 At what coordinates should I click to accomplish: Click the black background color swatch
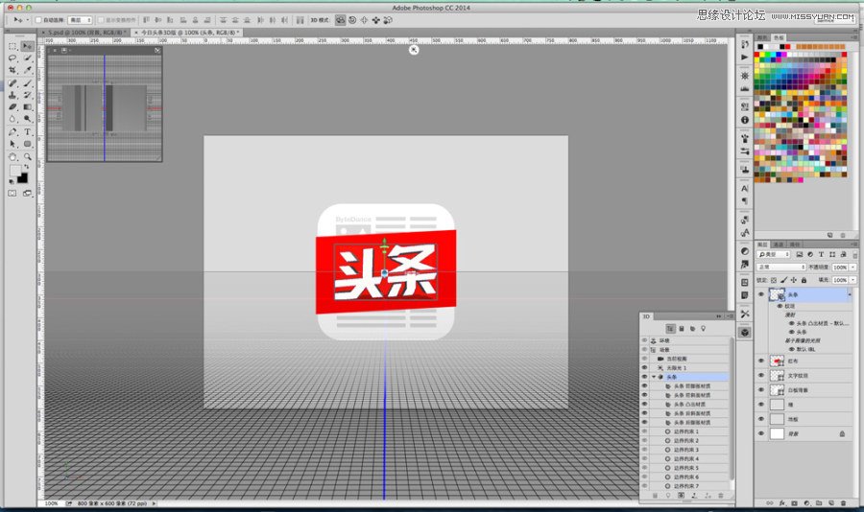[x=22, y=178]
